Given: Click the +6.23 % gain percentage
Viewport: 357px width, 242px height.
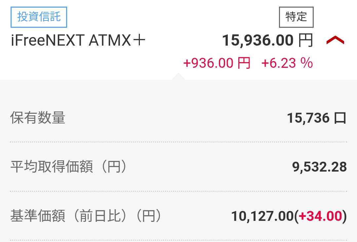Looking at the screenshot, I should pyautogui.click(x=287, y=63).
